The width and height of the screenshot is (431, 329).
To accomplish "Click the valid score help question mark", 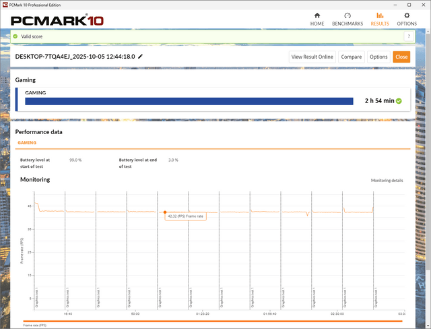I will 409,36.
